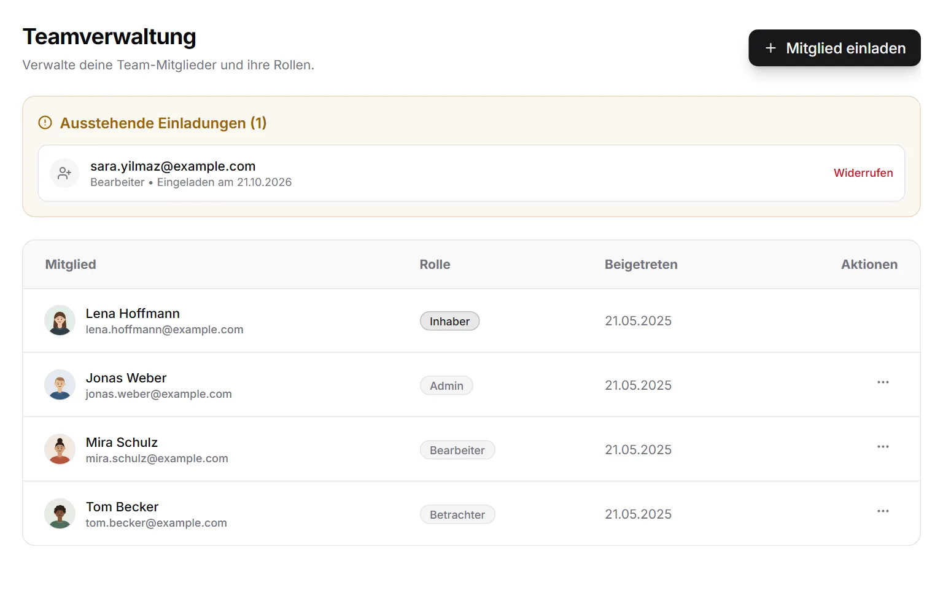The height and width of the screenshot is (604, 943).
Task: Click the user-plus icon beside sara.yilmaz@example.com
Action: click(x=64, y=173)
